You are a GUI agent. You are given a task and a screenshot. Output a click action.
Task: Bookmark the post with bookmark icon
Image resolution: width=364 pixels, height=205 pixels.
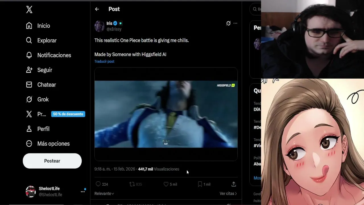pos(200,184)
